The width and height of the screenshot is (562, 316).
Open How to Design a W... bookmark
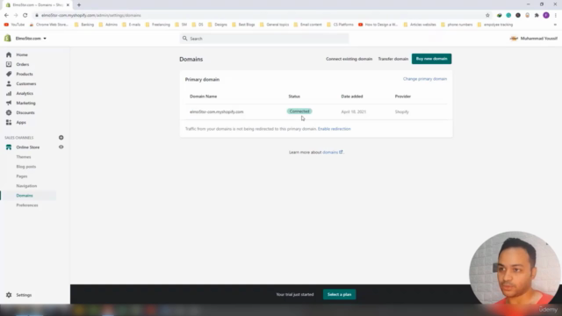click(378, 25)
